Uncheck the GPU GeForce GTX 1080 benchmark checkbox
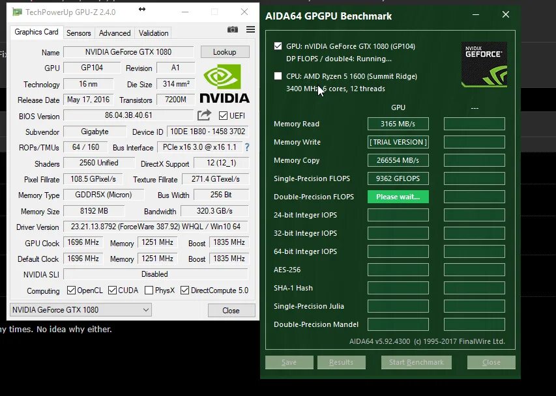Image resolution: width=556 pixels, height=396 pixels. [278, 46]
